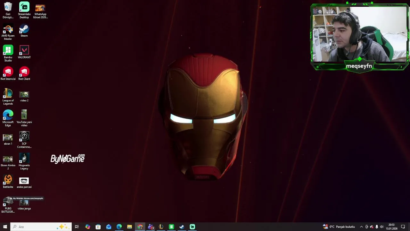Open Streamlabs from the taskbar
This screenshot has height=231, width=410.
pyautogui.click(x=192, y=227)
